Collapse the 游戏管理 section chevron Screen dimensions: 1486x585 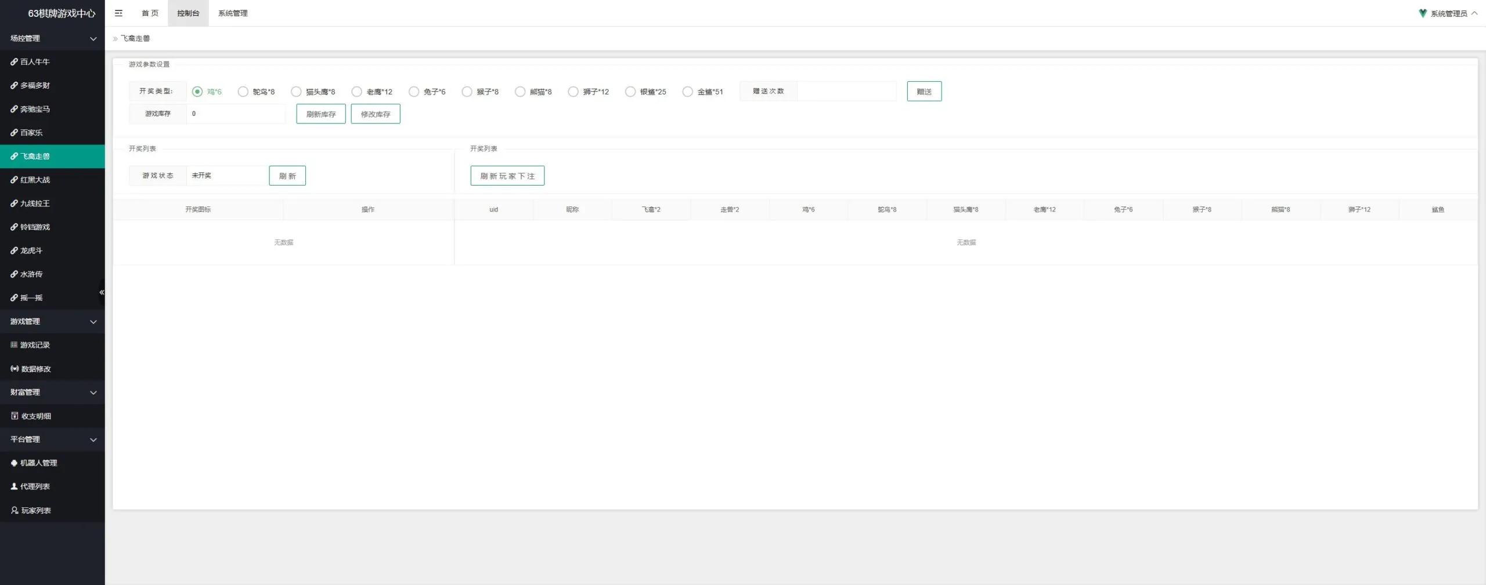click(x=93, y=322)
